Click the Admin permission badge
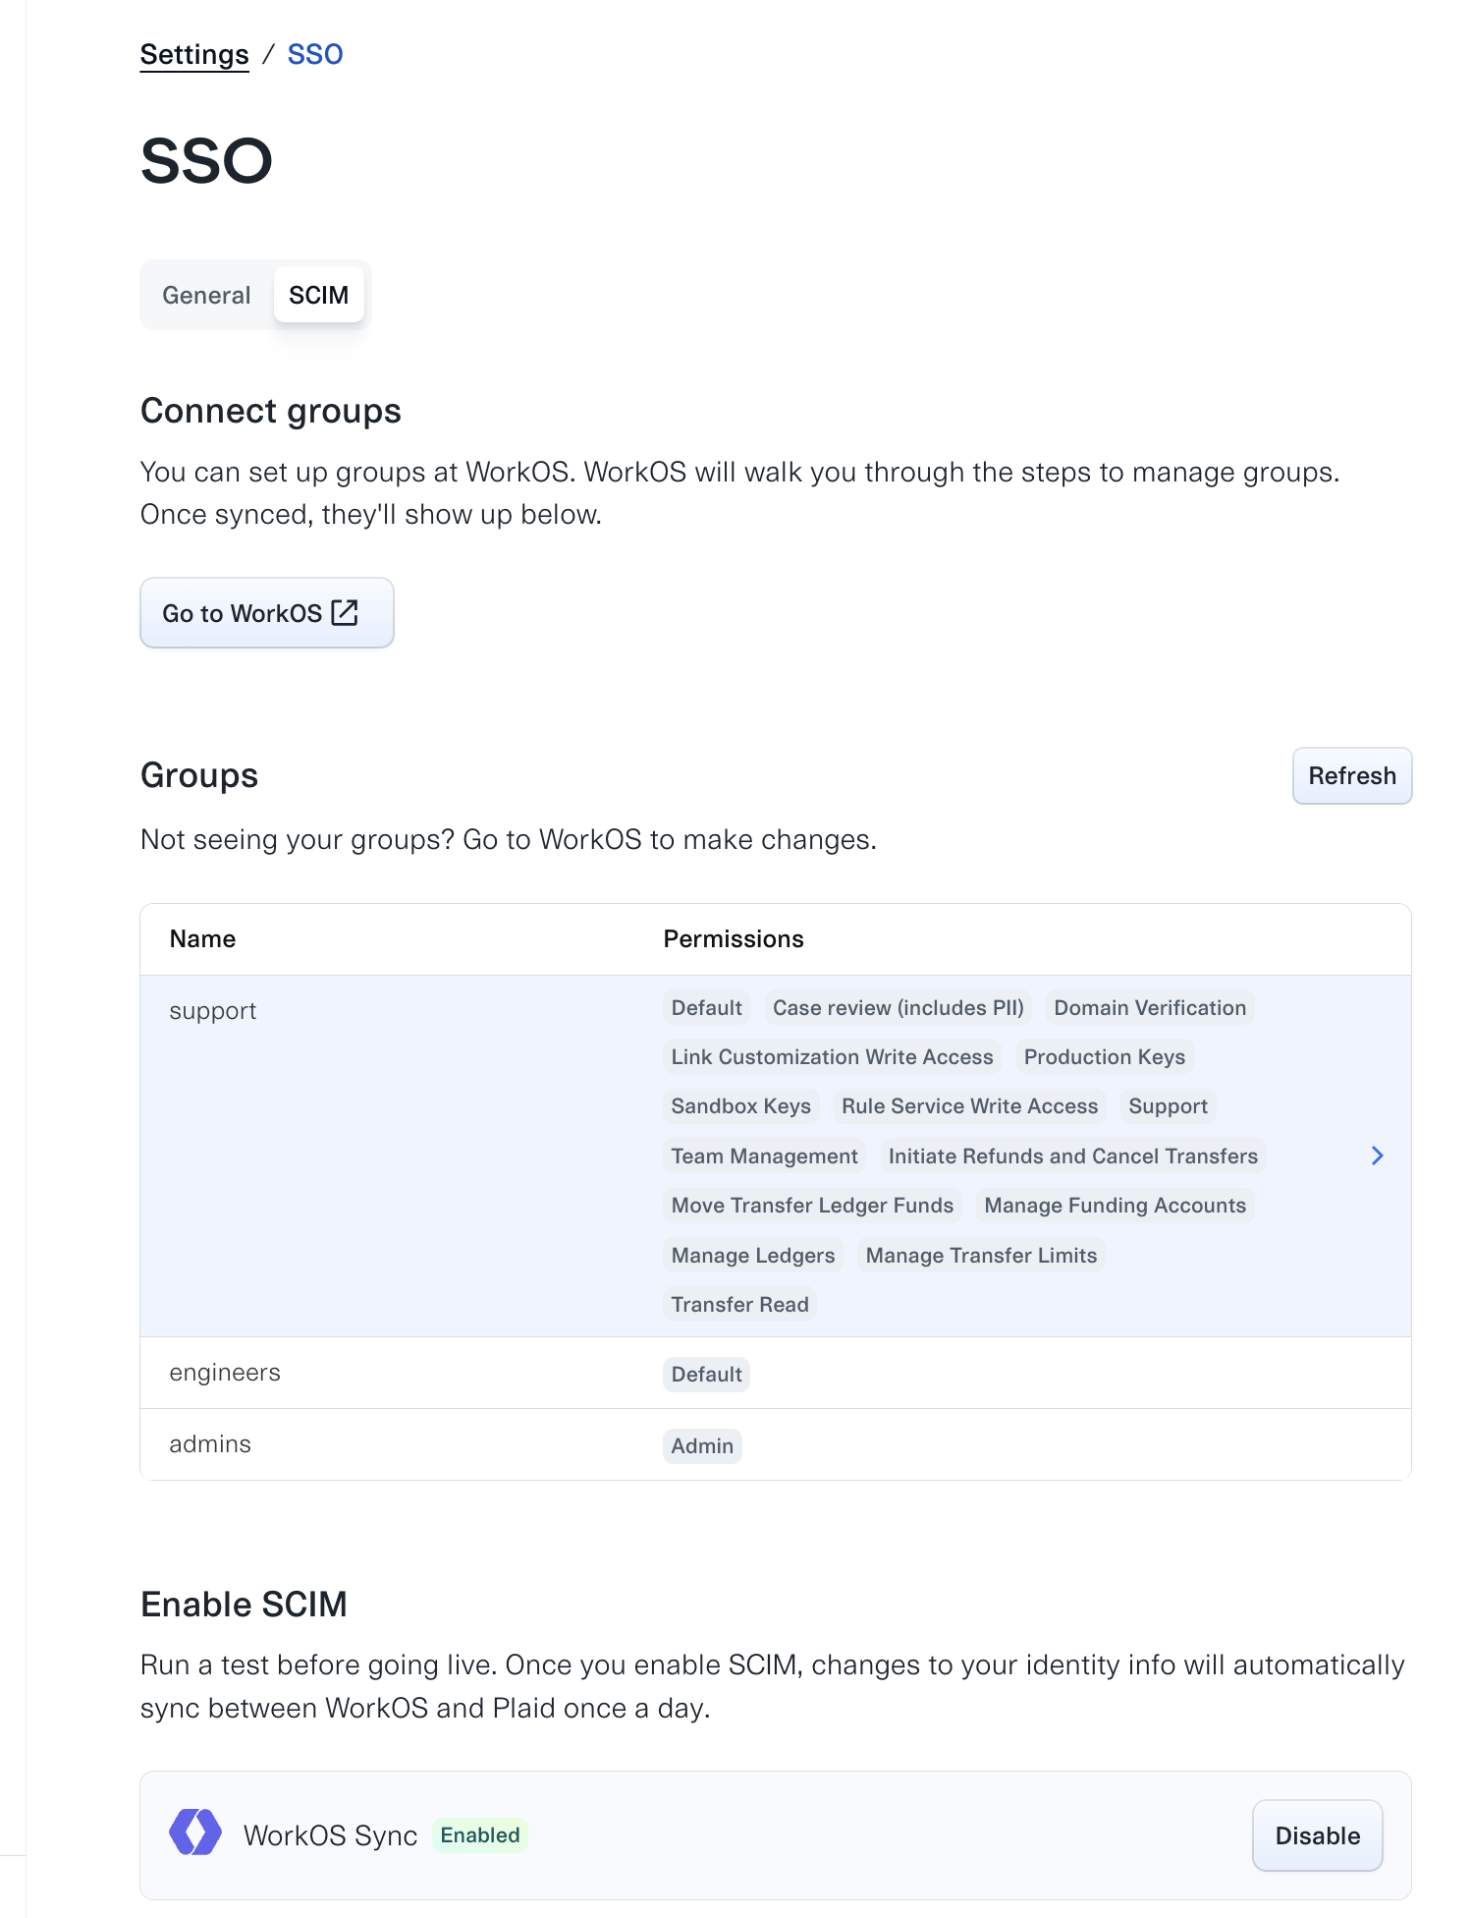Viewport: 1471px width, 1918px height. click(702, 1445)
